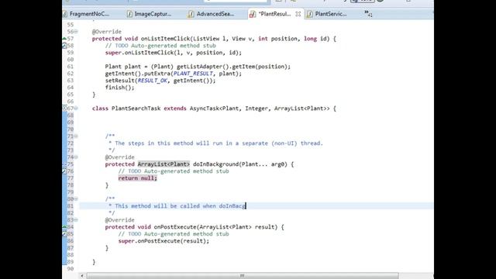
Task: Click the override marker at line 57
Action: pyautogui.click(x=64, y=39)
